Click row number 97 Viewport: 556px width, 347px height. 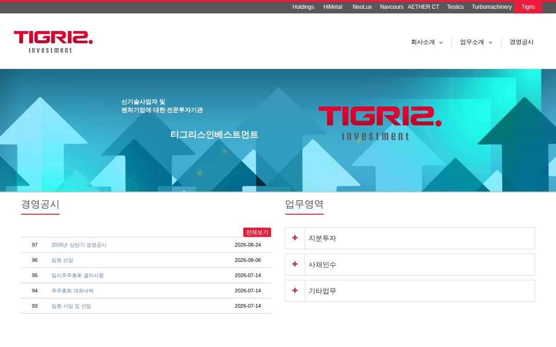(35, 245)
